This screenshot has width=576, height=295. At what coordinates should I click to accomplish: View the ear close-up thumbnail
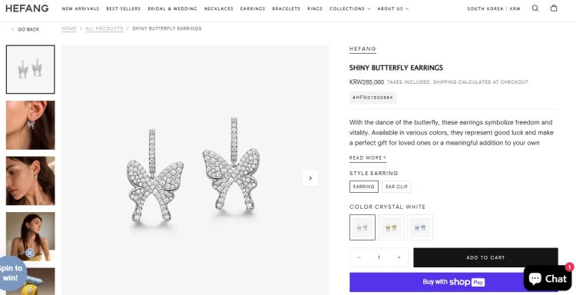31,125
